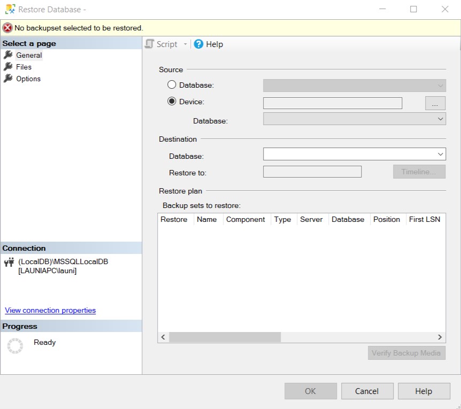The width and height of the screenshot is (461, 409).
Task: Click the First LSN column header
Action: [x=424, y=219]
